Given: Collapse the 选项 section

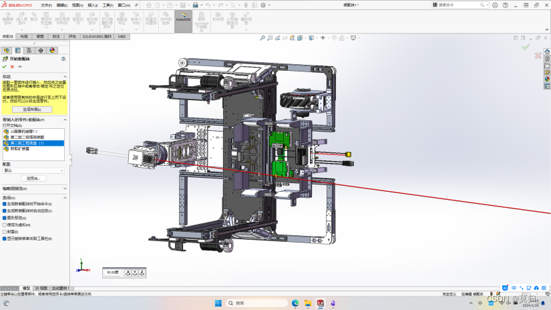Looking at the screenshot, I should point(65,198).
